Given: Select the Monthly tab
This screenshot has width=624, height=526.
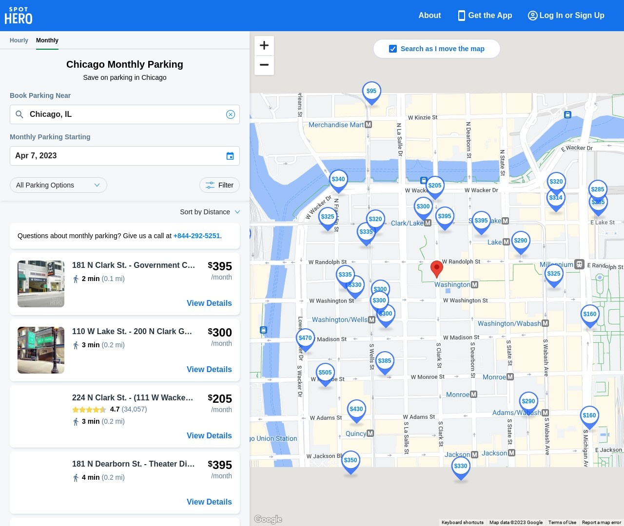Looking at the screenshot, I should (x=47, y=40).
